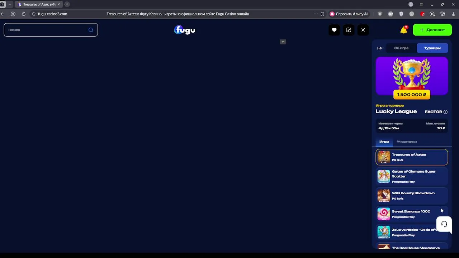
Task: Open Wild Bounty Showdown game
Action: pyautogui.click(x=412, y=196)
